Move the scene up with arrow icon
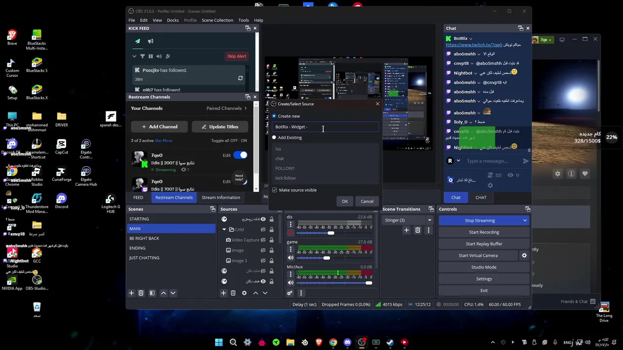Viewport: 623px width, 350px height. coord(164,293)
